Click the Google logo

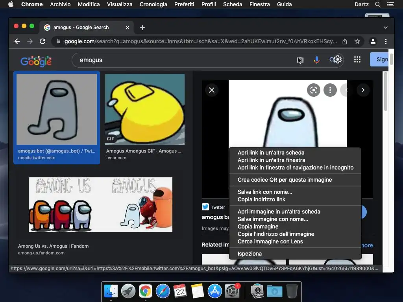pyautogui.click(x=36, y=61)
